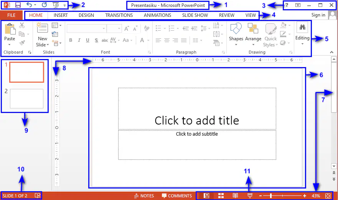Open the Section dropdown in Slides group
Screen dimensions: 338x200
57,43
